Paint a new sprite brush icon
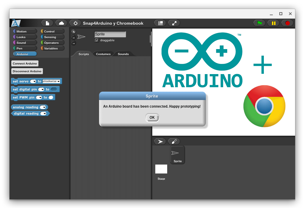The height and width of the screenshot is (208, 307). 174,141
